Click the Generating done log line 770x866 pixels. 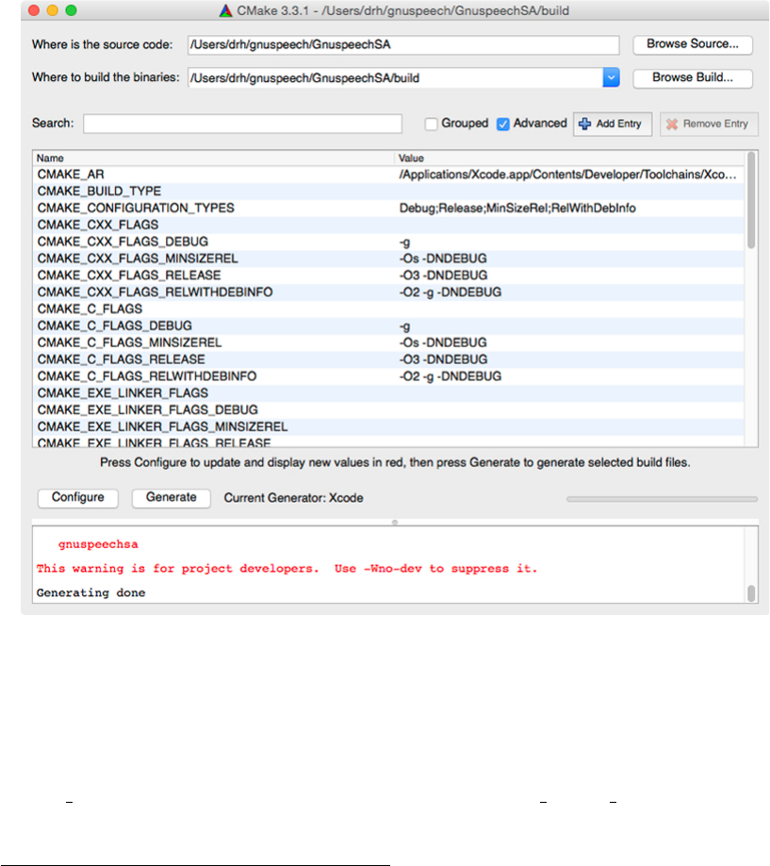91,593
